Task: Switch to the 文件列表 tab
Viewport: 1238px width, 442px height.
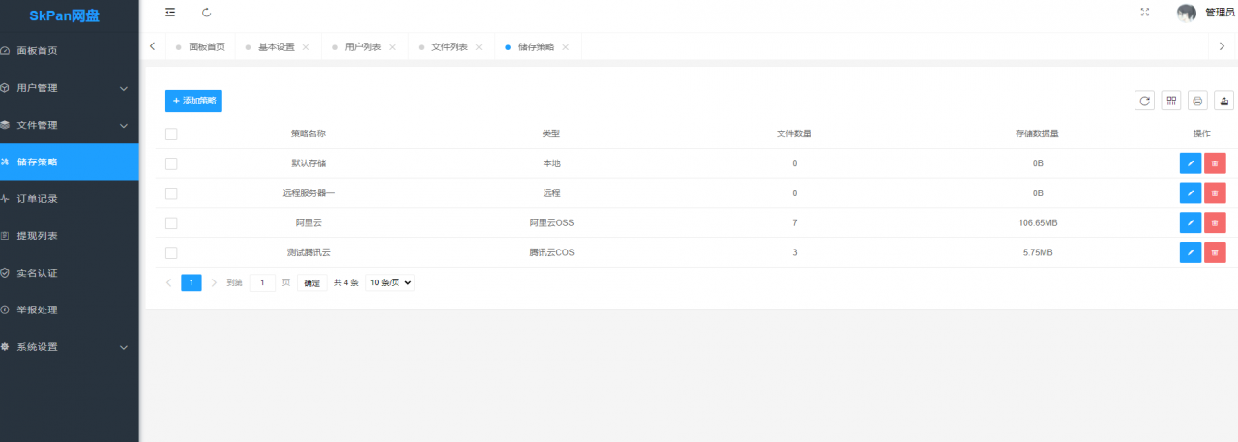Action: (x=449, y=46)
